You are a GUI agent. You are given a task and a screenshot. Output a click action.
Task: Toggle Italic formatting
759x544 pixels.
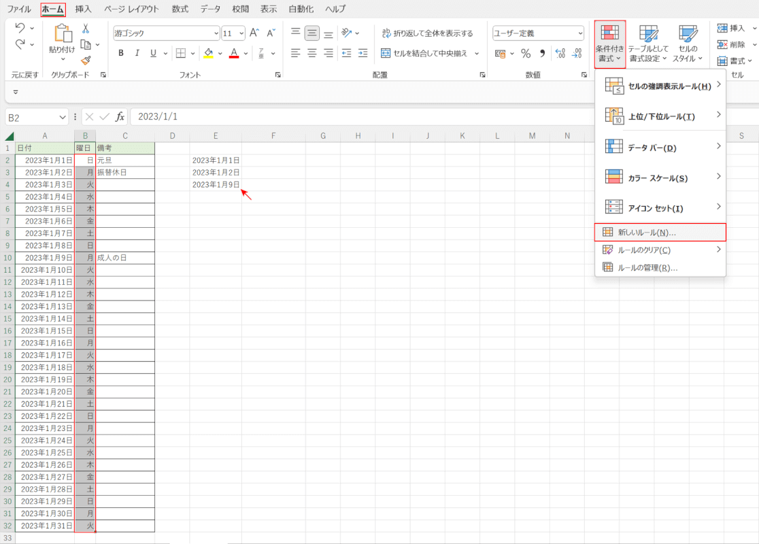pos(137,53)
